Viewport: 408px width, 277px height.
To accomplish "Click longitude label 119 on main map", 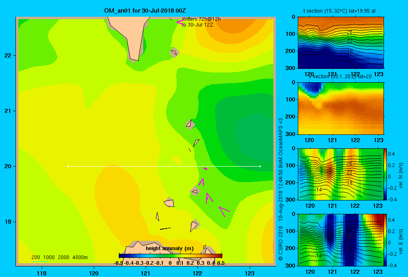I will click(42, 273).
